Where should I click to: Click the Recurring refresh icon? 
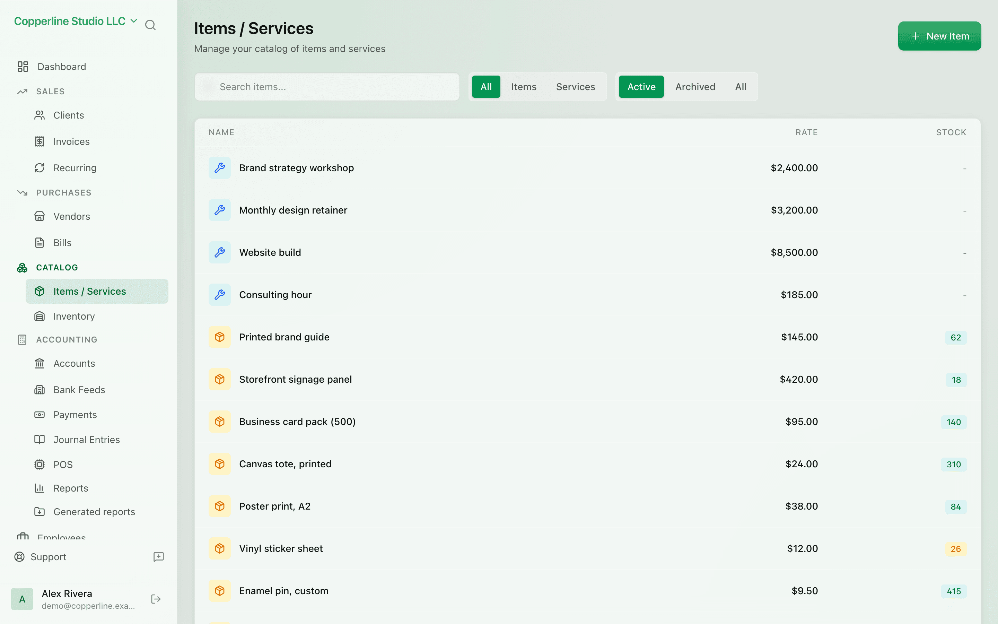pos(40,168)
